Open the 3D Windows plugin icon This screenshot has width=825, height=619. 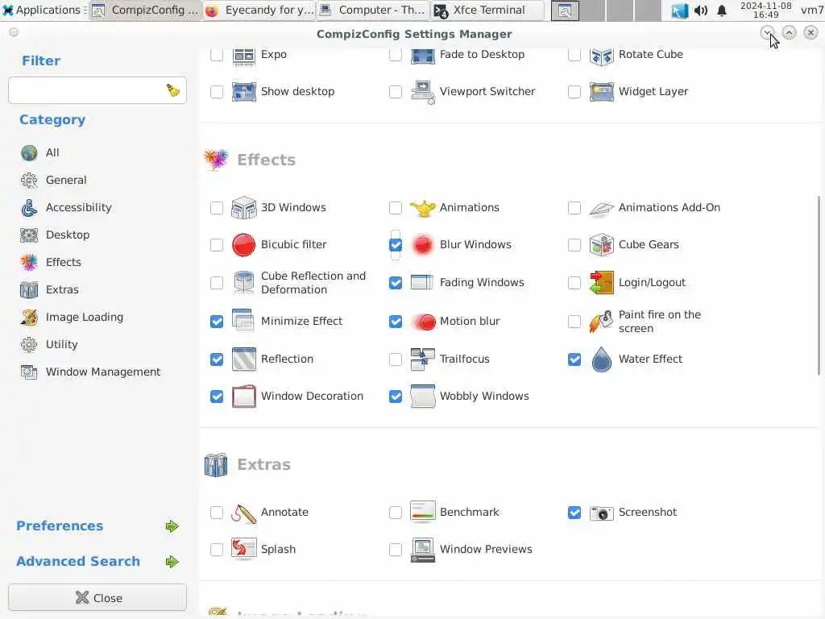[243, 207]
